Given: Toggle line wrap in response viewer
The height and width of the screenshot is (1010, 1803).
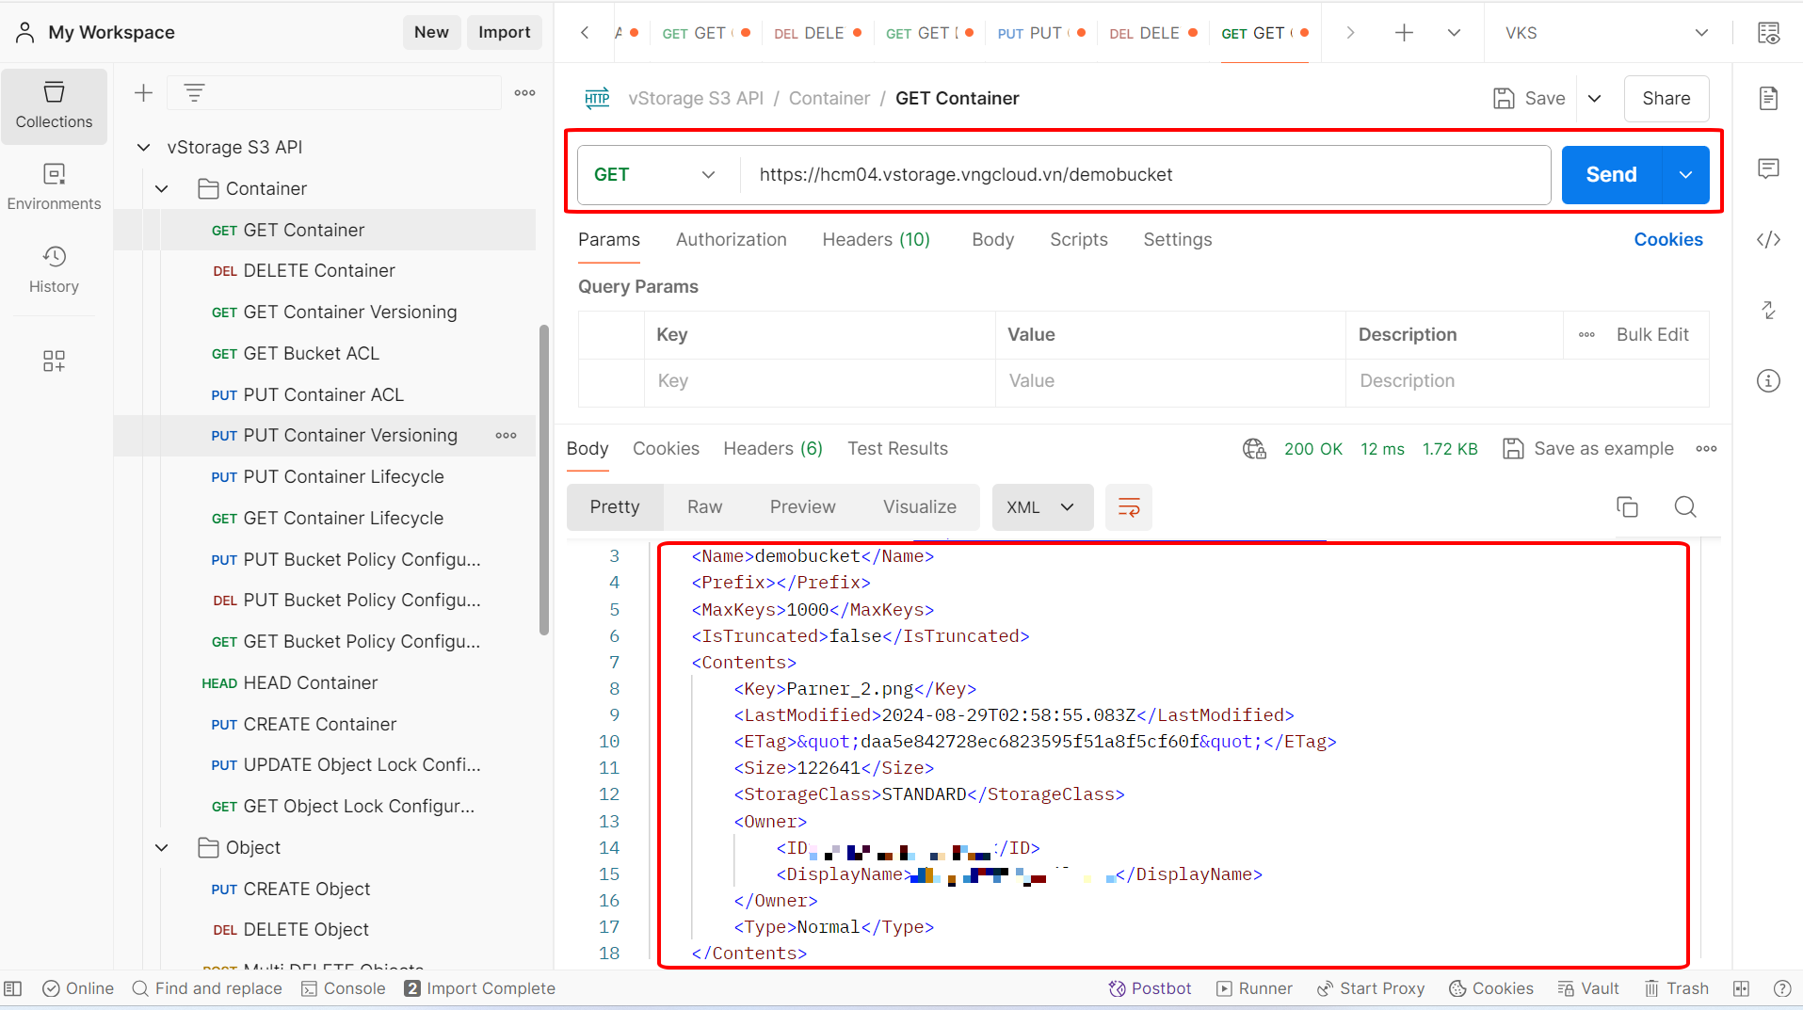Looking at the screenshot, I should 1128,507.
